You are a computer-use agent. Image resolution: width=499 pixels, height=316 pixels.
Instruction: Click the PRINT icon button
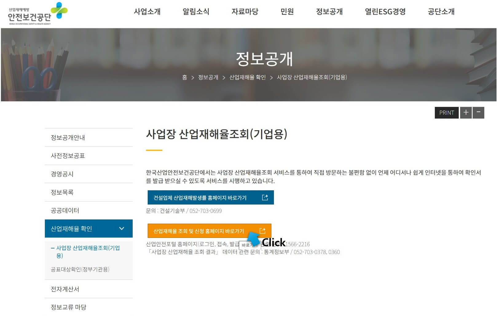click(x=446, y=112)
